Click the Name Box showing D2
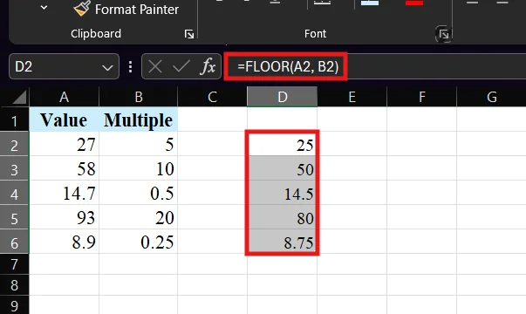 tap(64, 66)
